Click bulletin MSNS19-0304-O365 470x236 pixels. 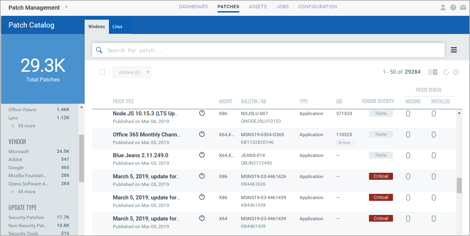(x=262, y=134)
